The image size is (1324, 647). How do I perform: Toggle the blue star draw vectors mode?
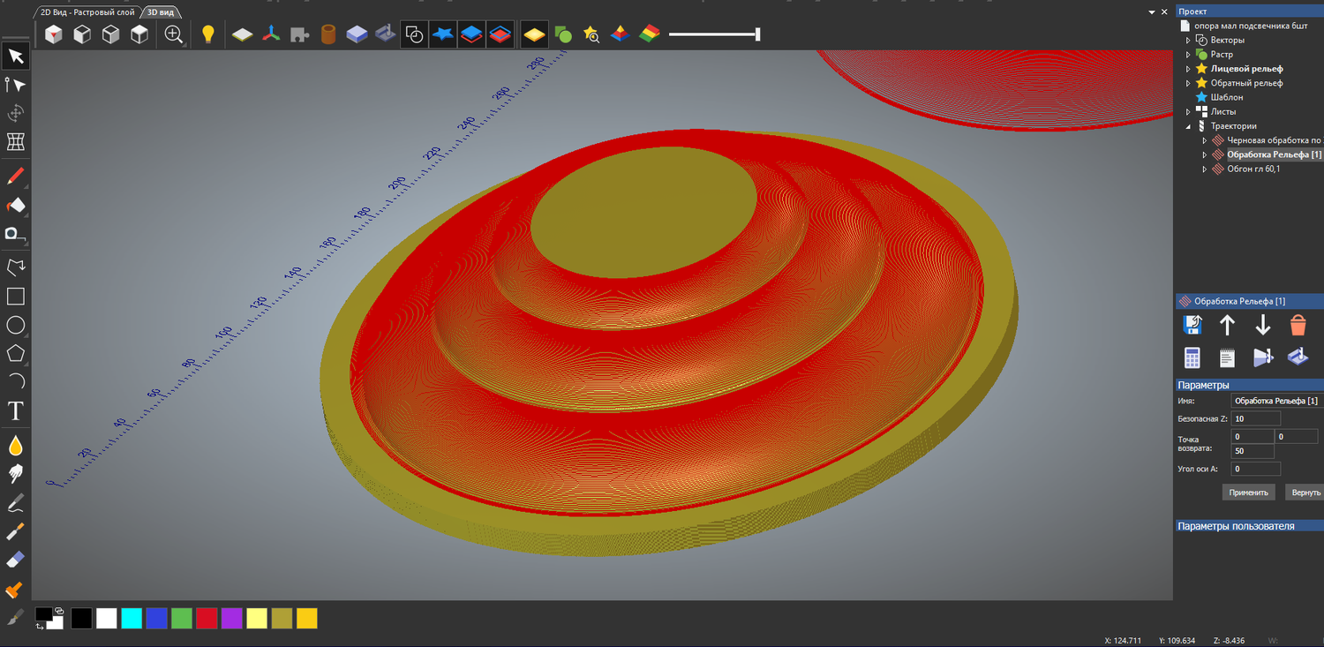pos(442,34)
